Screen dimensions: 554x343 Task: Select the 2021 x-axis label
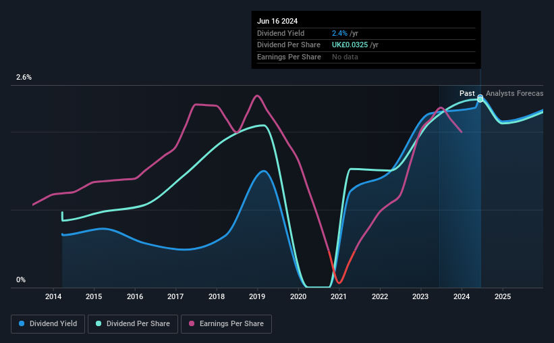[x=339, y=296]
